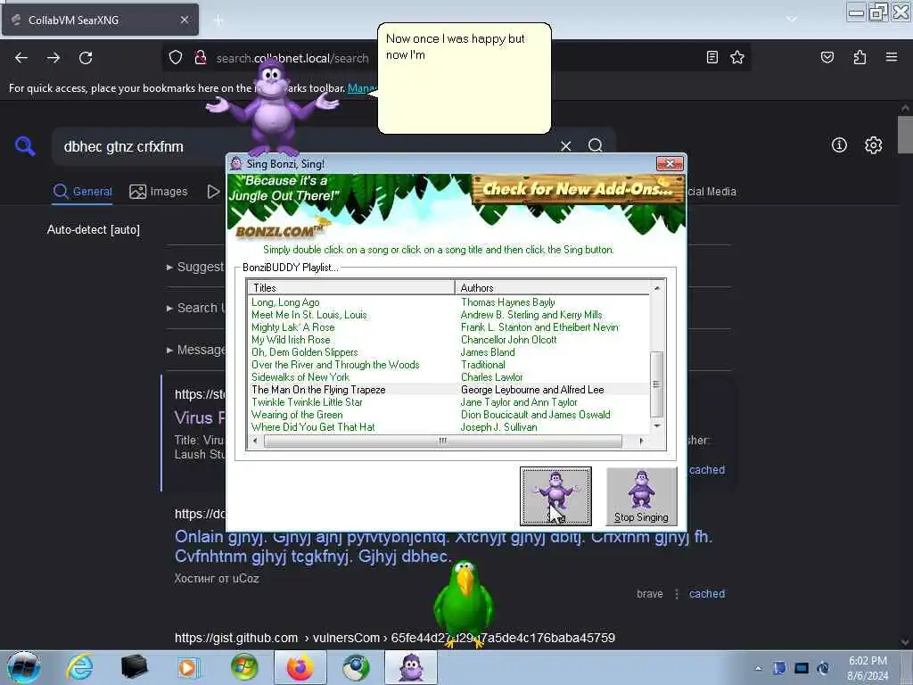Click the playlist scroll up arrow
This screenshot has width=913, height=685.
tap(657, 288)
